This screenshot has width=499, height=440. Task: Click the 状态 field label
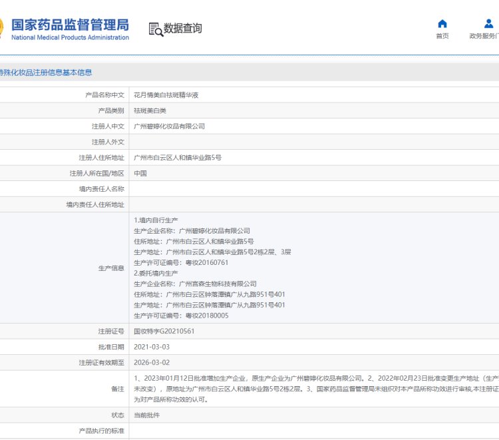pyautogui.click(x=118, y=415)
